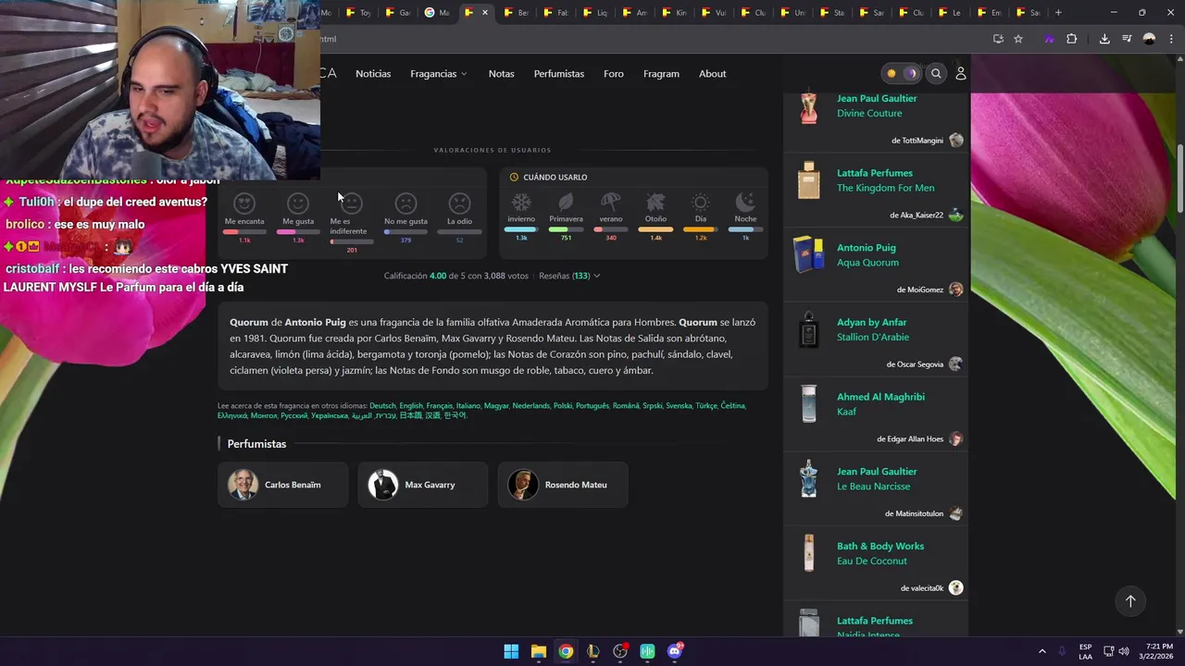Viewport: 1185px width, 666px height.
Task: Switch to the browser tab labeled Vul
Action: coord(714,12)
